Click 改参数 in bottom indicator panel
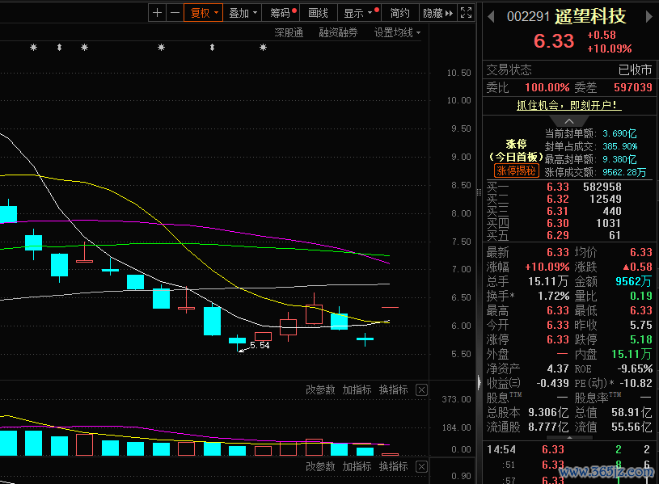The image size is (659, 484). click(320, 466)
